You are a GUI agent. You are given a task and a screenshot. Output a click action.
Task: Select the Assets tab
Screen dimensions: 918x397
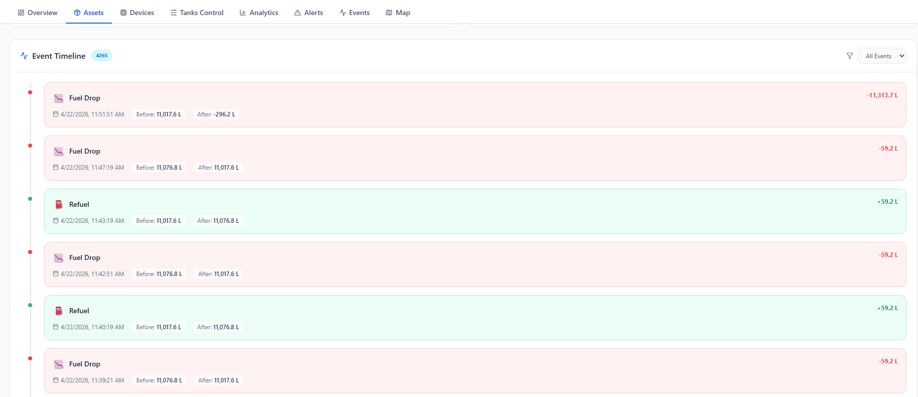[x=89, y=13]
